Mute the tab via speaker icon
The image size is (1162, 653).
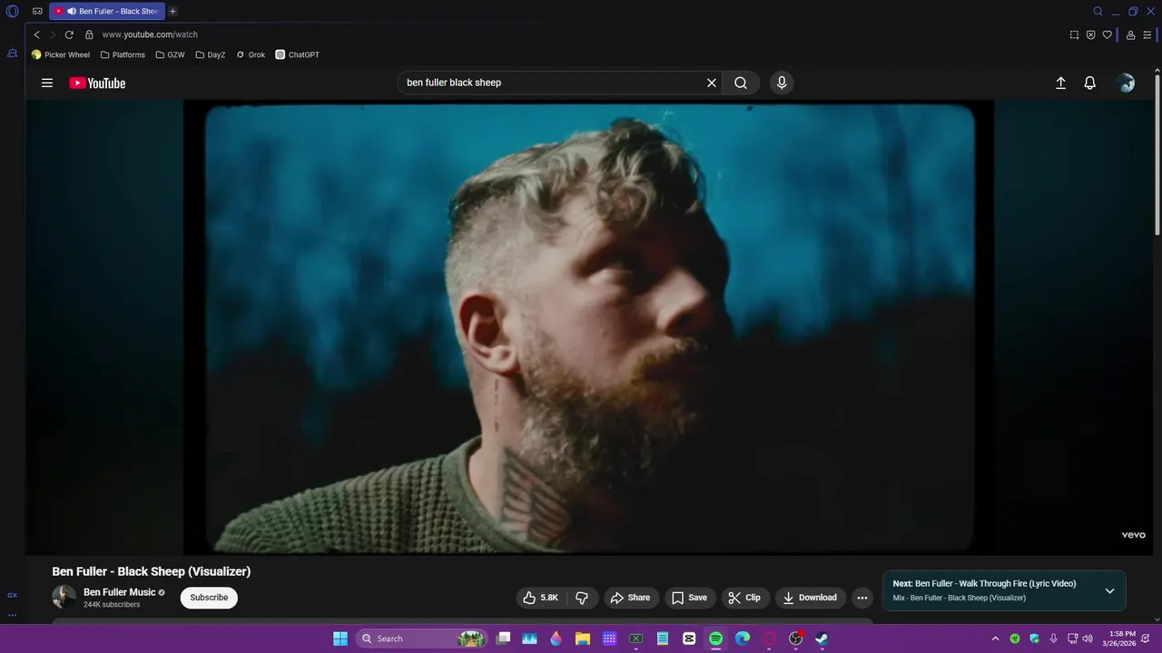tap(71, 12)
